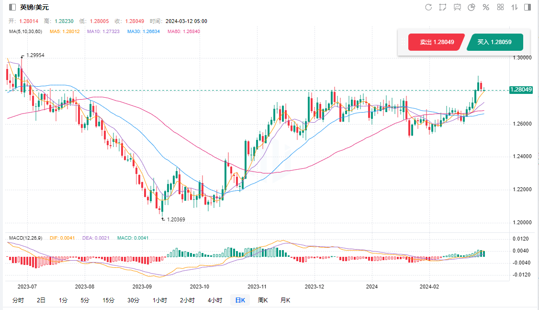Switch to the 日K timeframe tab
Image resolution: width=539 pixels, height=310 pixels.
pyautogui.click(x=239, y=300)
